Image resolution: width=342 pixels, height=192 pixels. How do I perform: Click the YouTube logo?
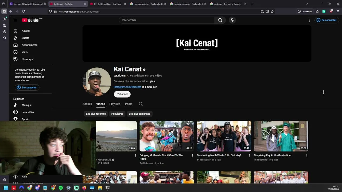[30, 20]
